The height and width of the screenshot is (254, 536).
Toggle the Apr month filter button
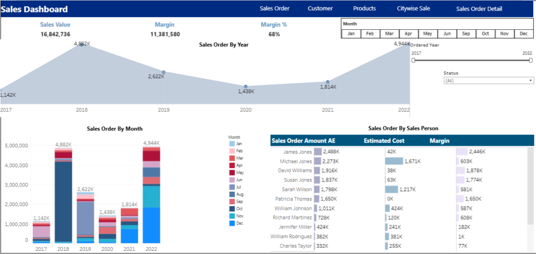point(409,34)
